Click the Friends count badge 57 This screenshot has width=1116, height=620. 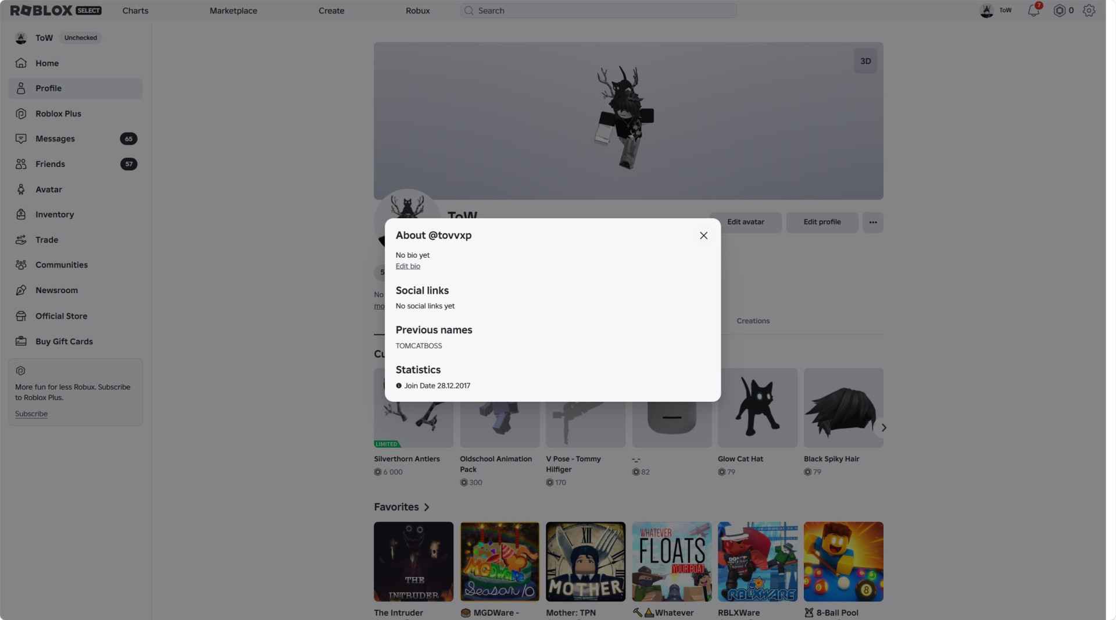pos(128,164)
